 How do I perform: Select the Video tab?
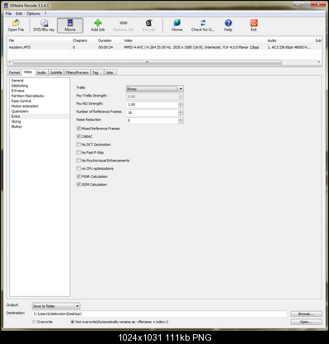pos(28,72)
